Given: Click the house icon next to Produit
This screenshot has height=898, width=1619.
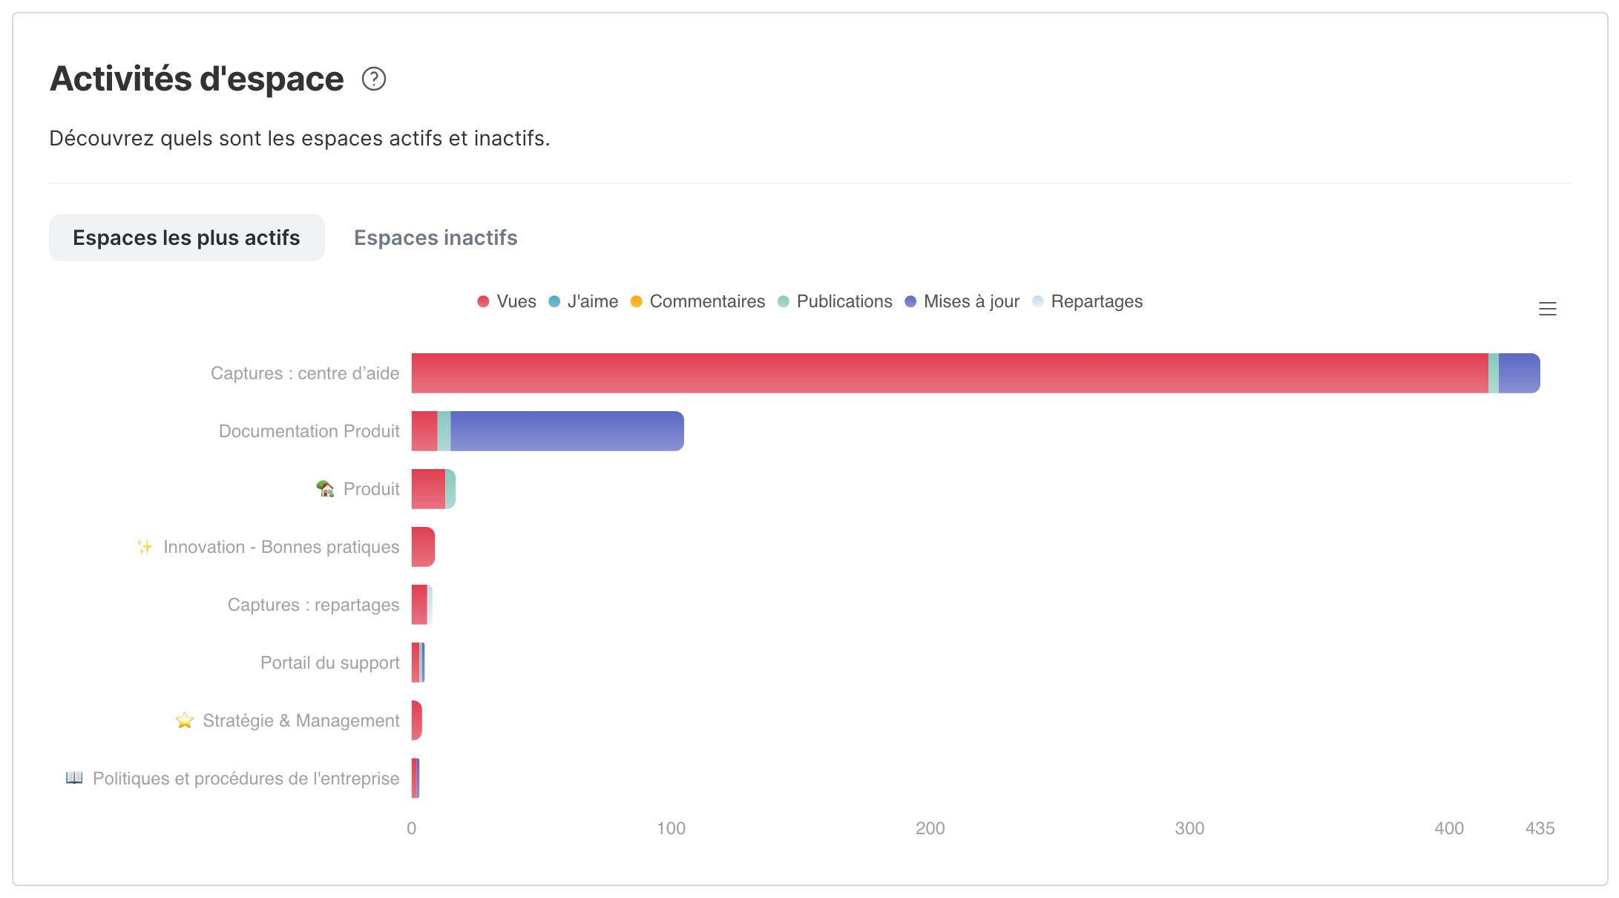Looking at the screenshot, I should pos(325,488).
